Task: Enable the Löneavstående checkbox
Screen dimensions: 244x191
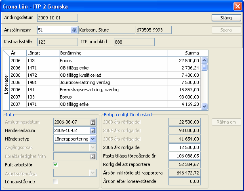Action: click(x=56, y=181)
